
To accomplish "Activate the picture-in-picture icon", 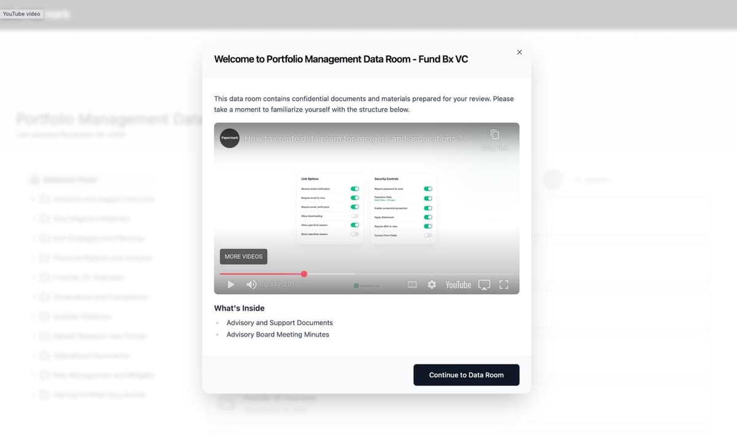I will coord(485,285).
